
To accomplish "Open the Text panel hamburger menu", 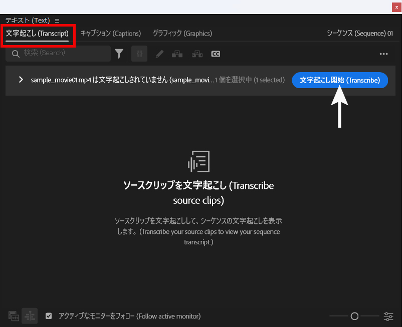I will (x=57, y=21).
